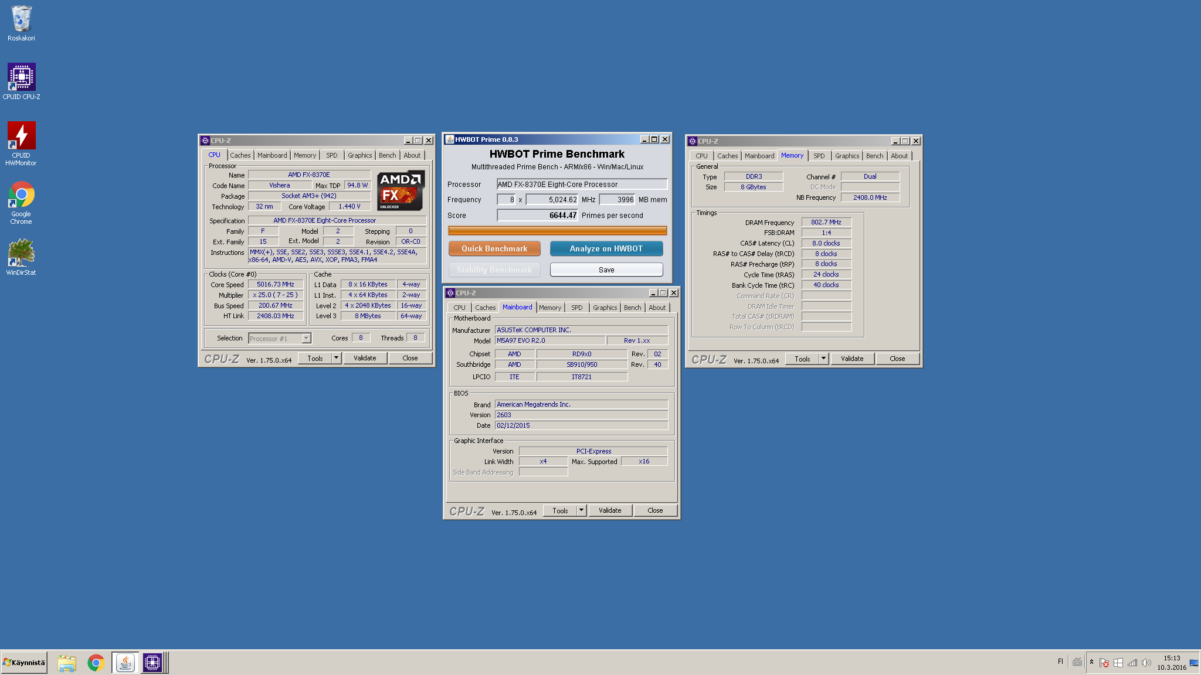
Task: Start the Quick Benchmark in HWBOT Prime
Action: click(494, 248)
